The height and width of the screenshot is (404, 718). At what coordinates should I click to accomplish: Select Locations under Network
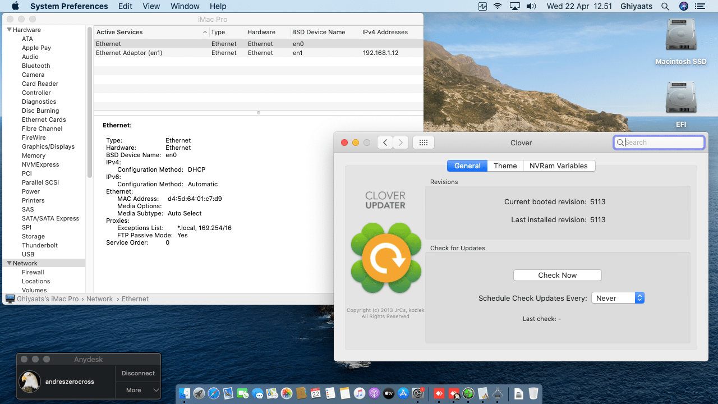pyautogui.click(x=36, y=281)
